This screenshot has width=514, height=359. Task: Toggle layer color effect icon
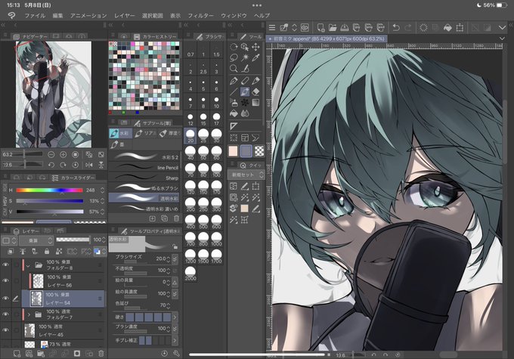coord(98,252)
